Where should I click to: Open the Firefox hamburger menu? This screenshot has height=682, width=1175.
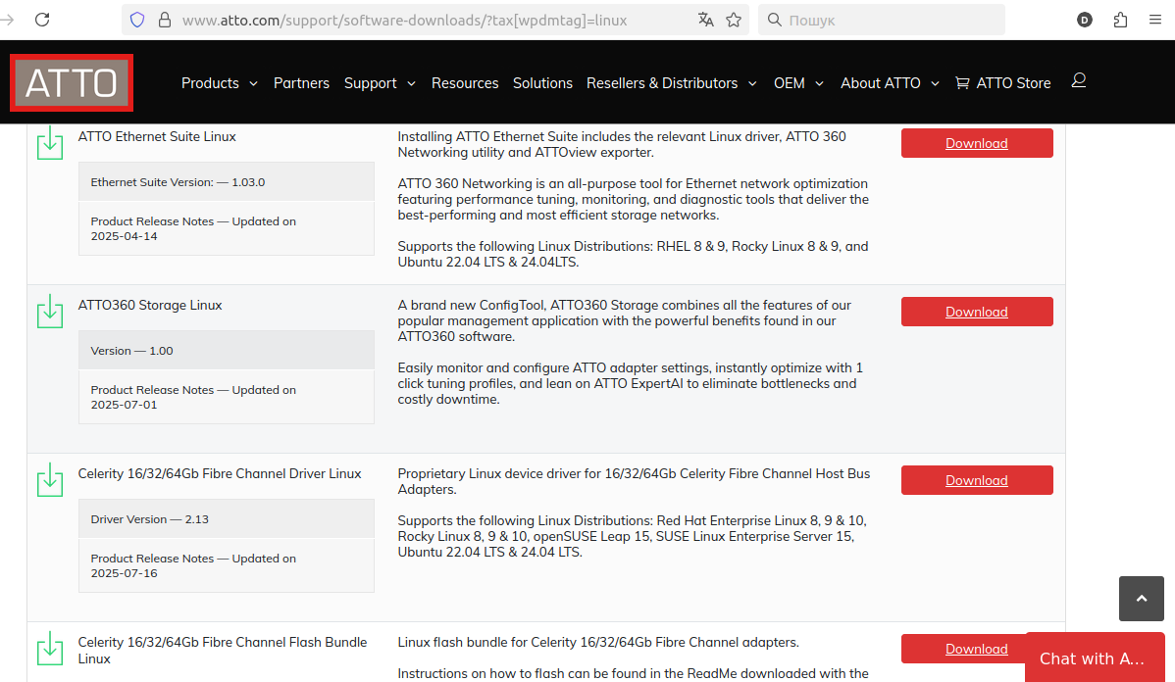pyautogui.click(x=1154, y=20)
